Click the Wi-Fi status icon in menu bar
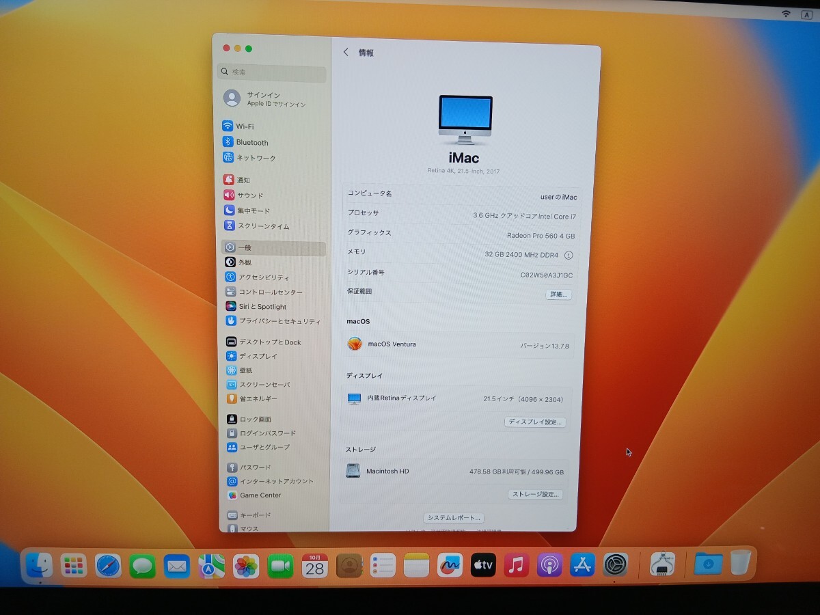Image resolution: width=820 pixels, height=615 pixels. [x=786, y=13]
